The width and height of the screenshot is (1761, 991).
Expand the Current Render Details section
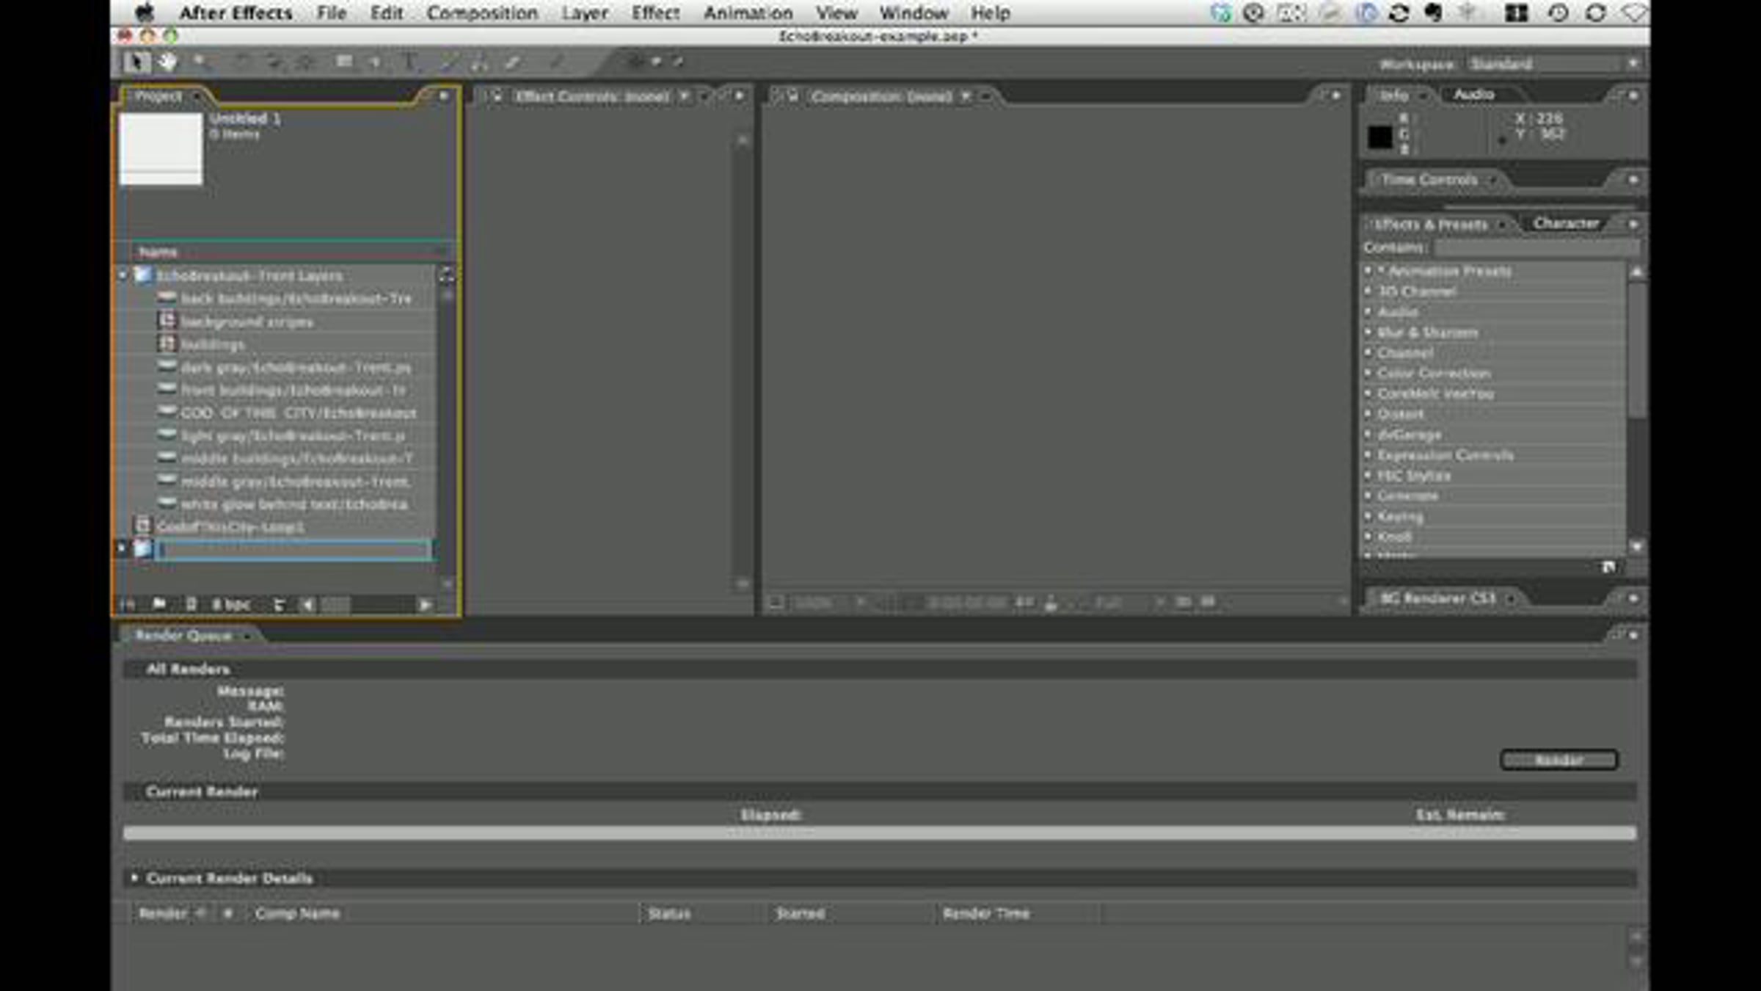pyautogui.click(x=134, y=878)
